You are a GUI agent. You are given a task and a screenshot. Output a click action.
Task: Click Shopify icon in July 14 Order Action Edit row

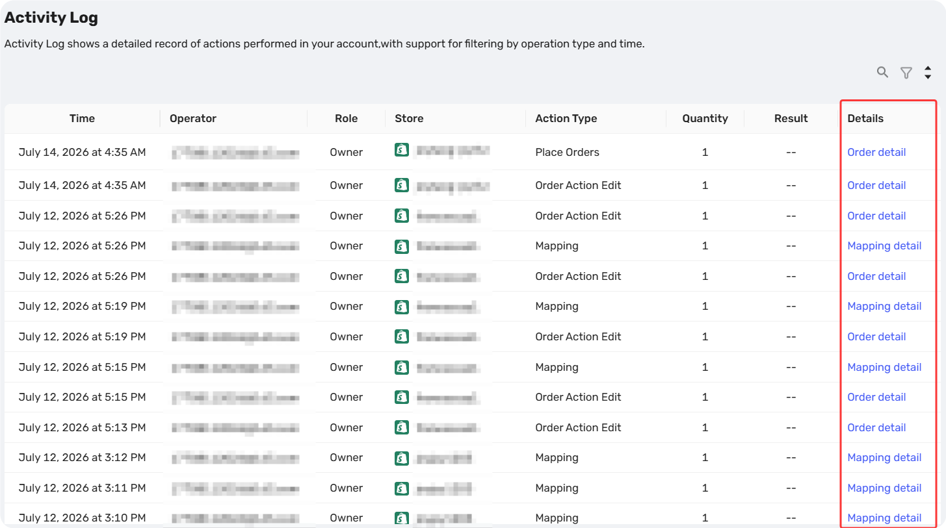[402, 184]
